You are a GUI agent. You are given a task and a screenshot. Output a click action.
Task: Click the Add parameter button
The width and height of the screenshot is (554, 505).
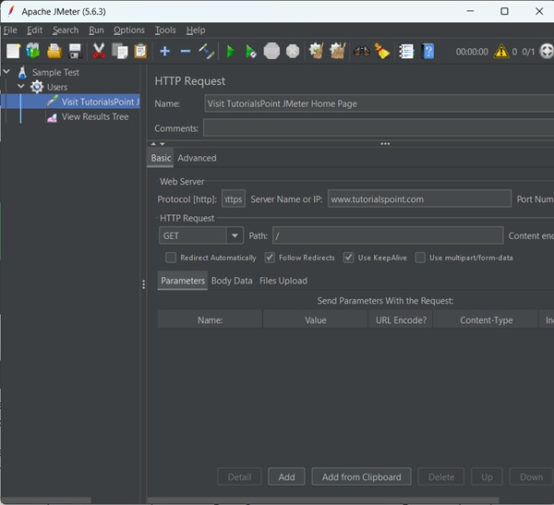click(x=286, y=476)
